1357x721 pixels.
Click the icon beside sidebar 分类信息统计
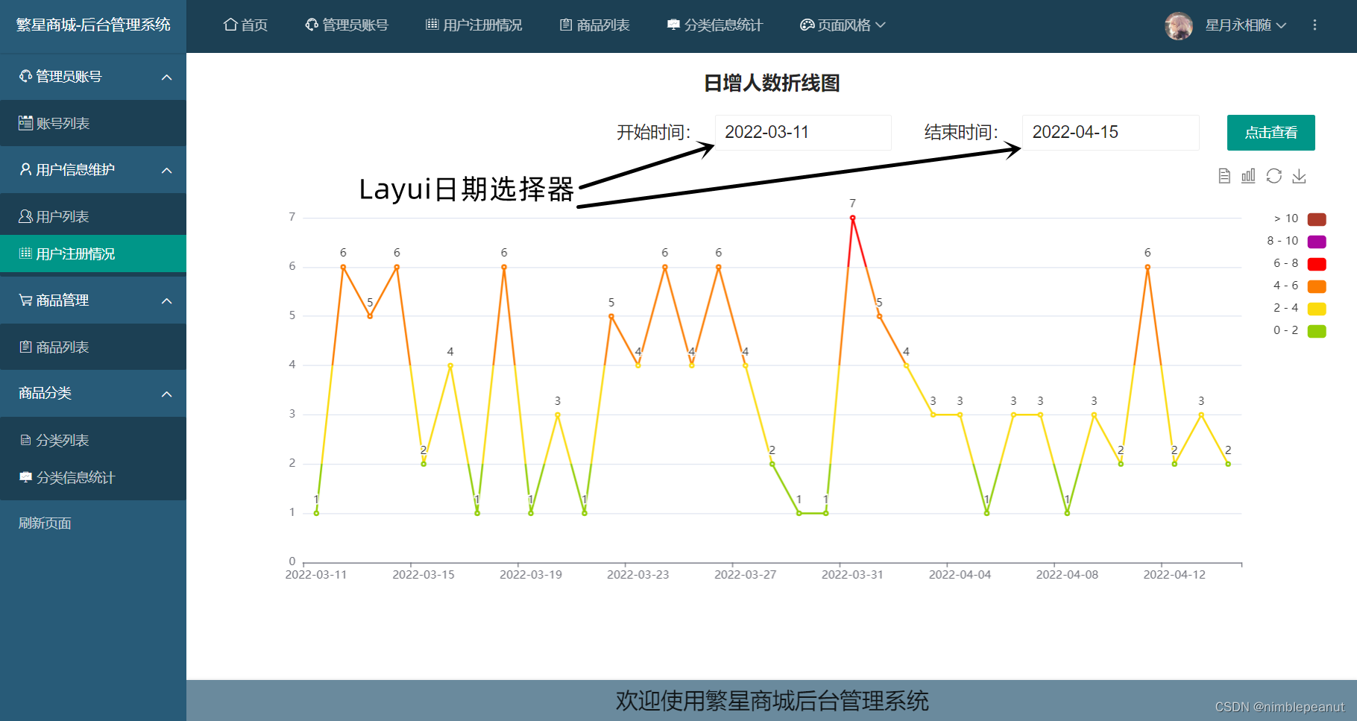pos(26,477)
